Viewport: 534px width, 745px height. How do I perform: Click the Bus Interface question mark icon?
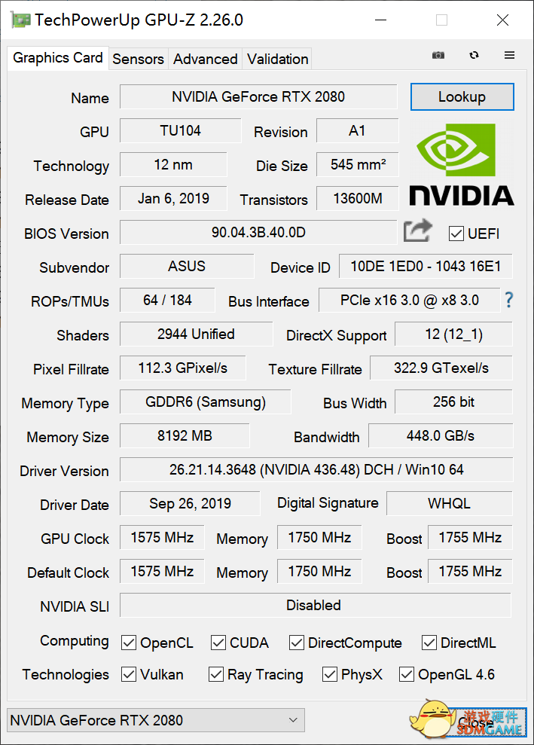509,300
